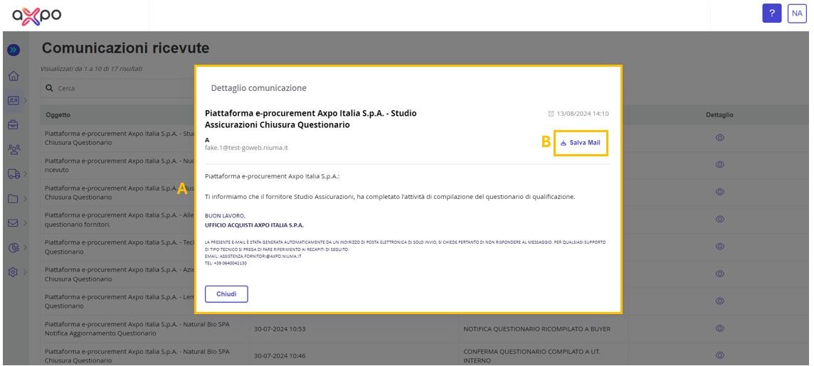This screenshot has height=366, width=814.
Task: View detail eye for 10:46 Natural Bio row
Action: pos(719,355)
